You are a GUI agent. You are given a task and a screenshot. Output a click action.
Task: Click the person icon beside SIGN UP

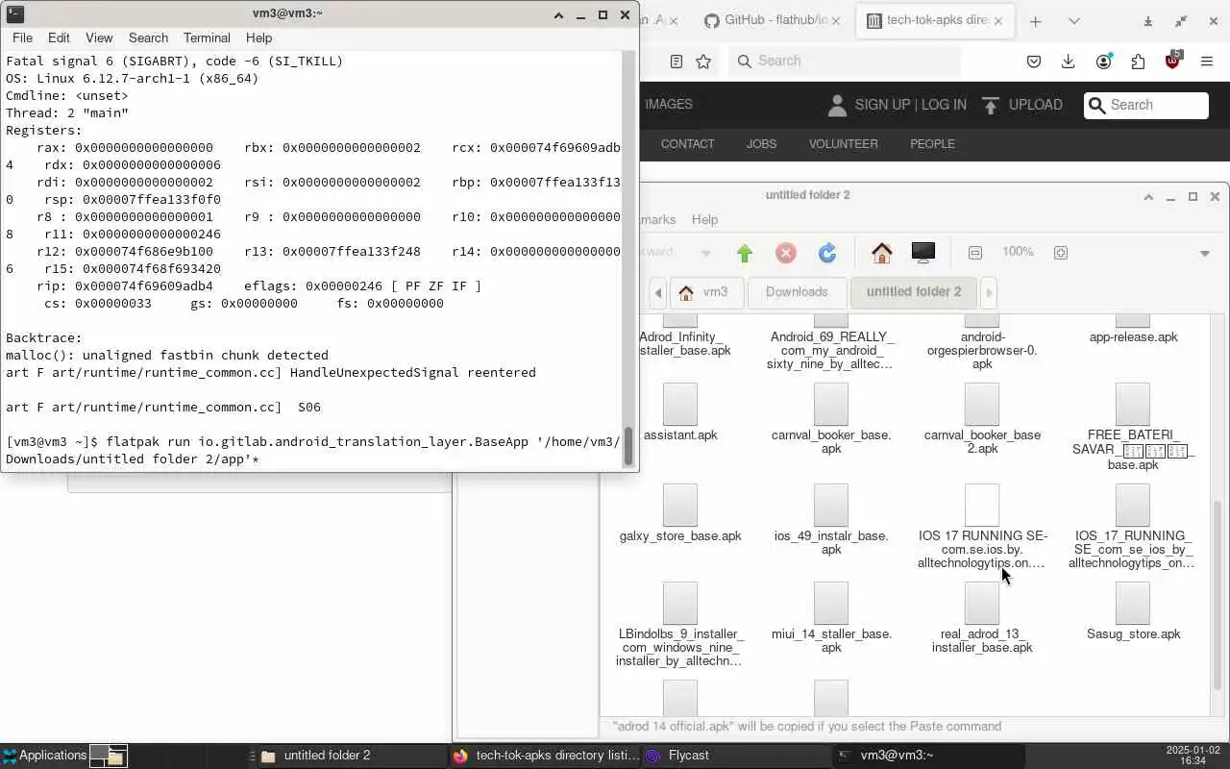837,105
